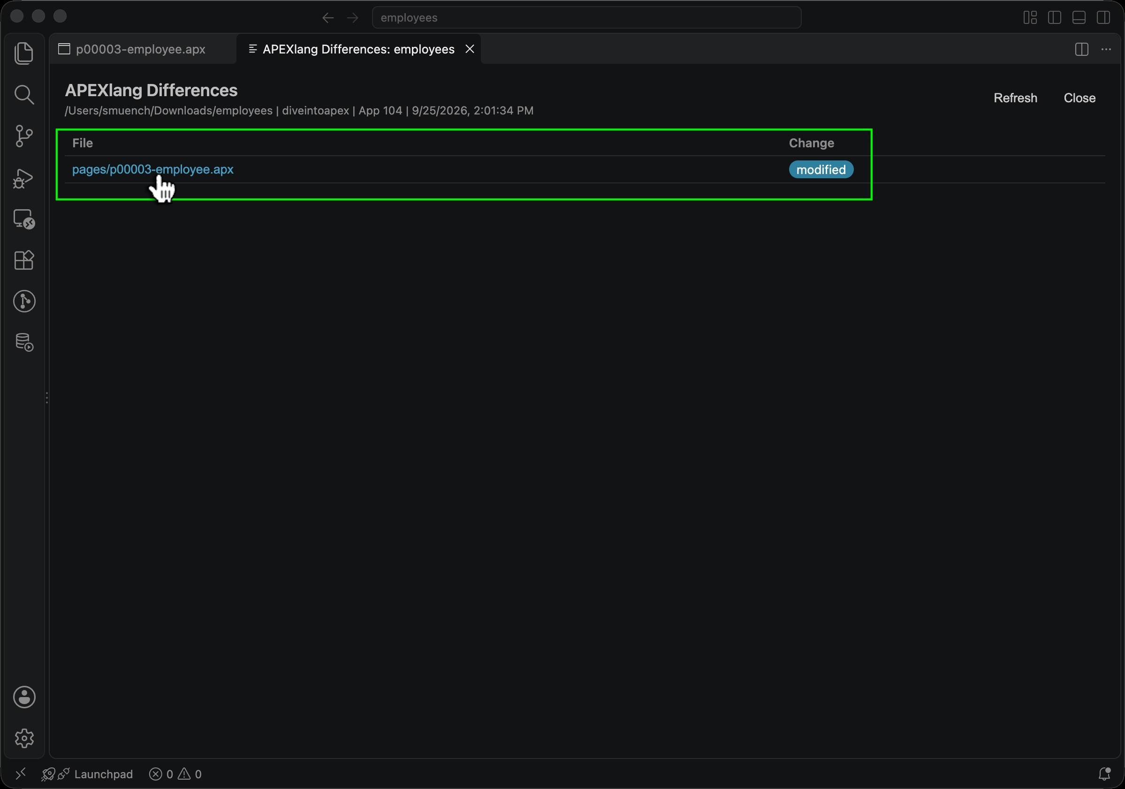Viewport: 1125px width, 789px height.
Task: Open the Source Control view
Action: click(x=24, y=136)
